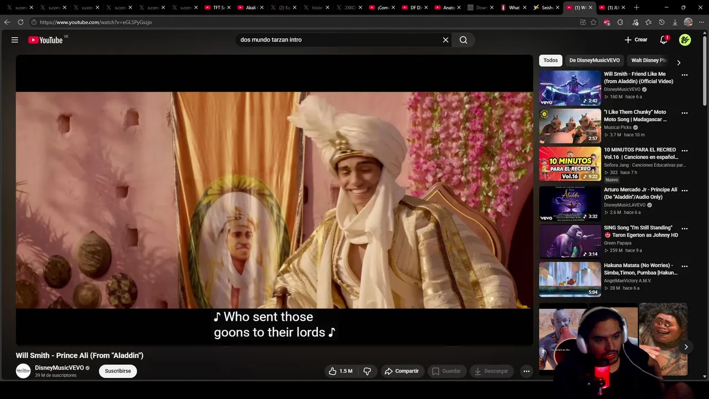The width and height of the screenshot is (709, 399).
Task: Open the media control music icon
Action: point(635,22)
